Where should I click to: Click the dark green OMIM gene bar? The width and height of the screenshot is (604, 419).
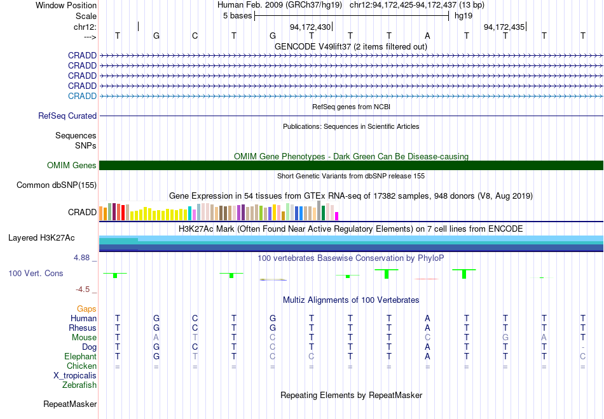[x=351, y=166]
